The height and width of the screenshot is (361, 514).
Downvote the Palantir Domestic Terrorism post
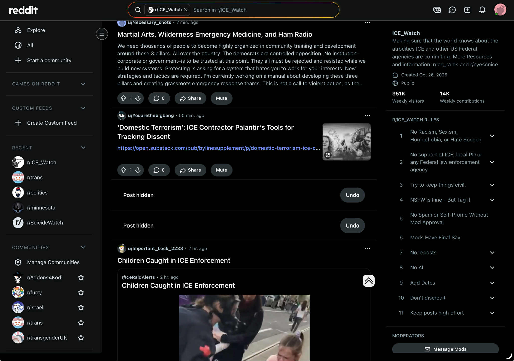click(x=138, y=170)
